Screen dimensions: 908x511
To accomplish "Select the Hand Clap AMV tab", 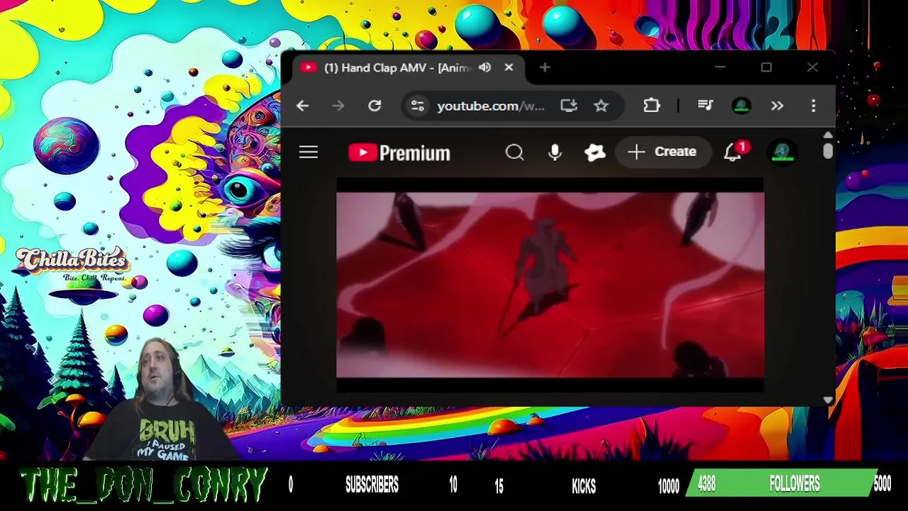I will [x=408, y=67].
